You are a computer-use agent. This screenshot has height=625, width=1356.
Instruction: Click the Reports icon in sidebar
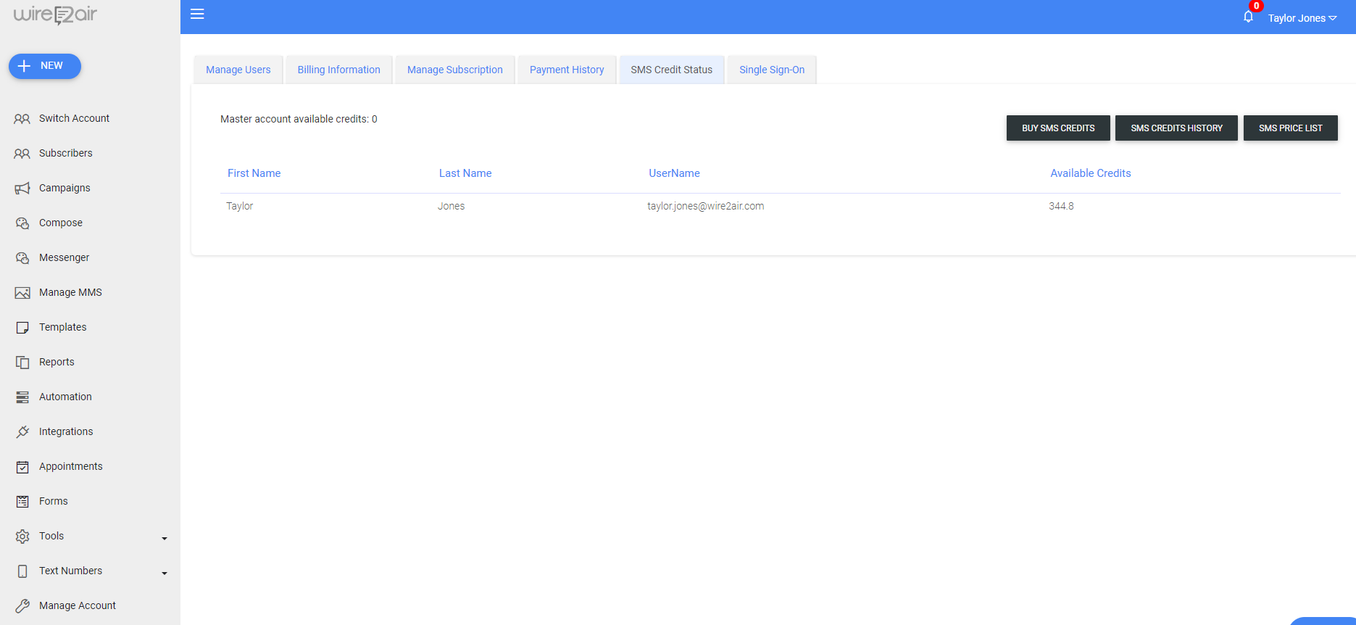[22, 363]
